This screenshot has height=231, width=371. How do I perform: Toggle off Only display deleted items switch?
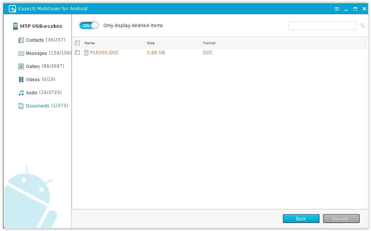pyautogui.click(x=89, y=26)
